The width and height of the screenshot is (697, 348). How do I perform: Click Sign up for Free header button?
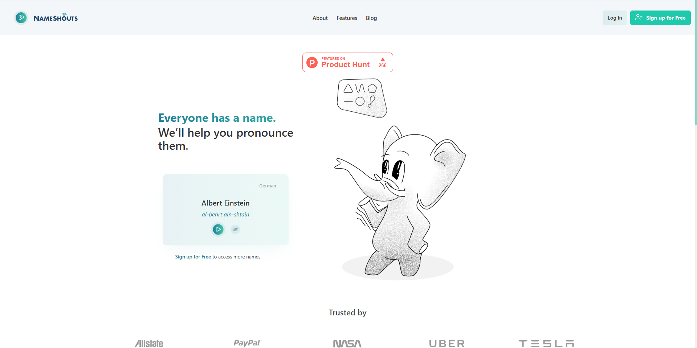[660, 18]
